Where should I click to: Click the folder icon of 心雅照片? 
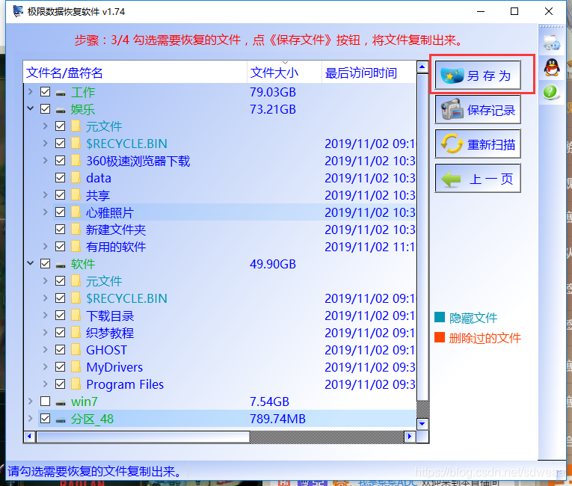(x=76, y=212)
